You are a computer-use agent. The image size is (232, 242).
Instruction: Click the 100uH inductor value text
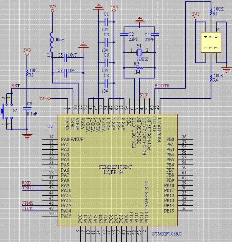pos(59,40)
